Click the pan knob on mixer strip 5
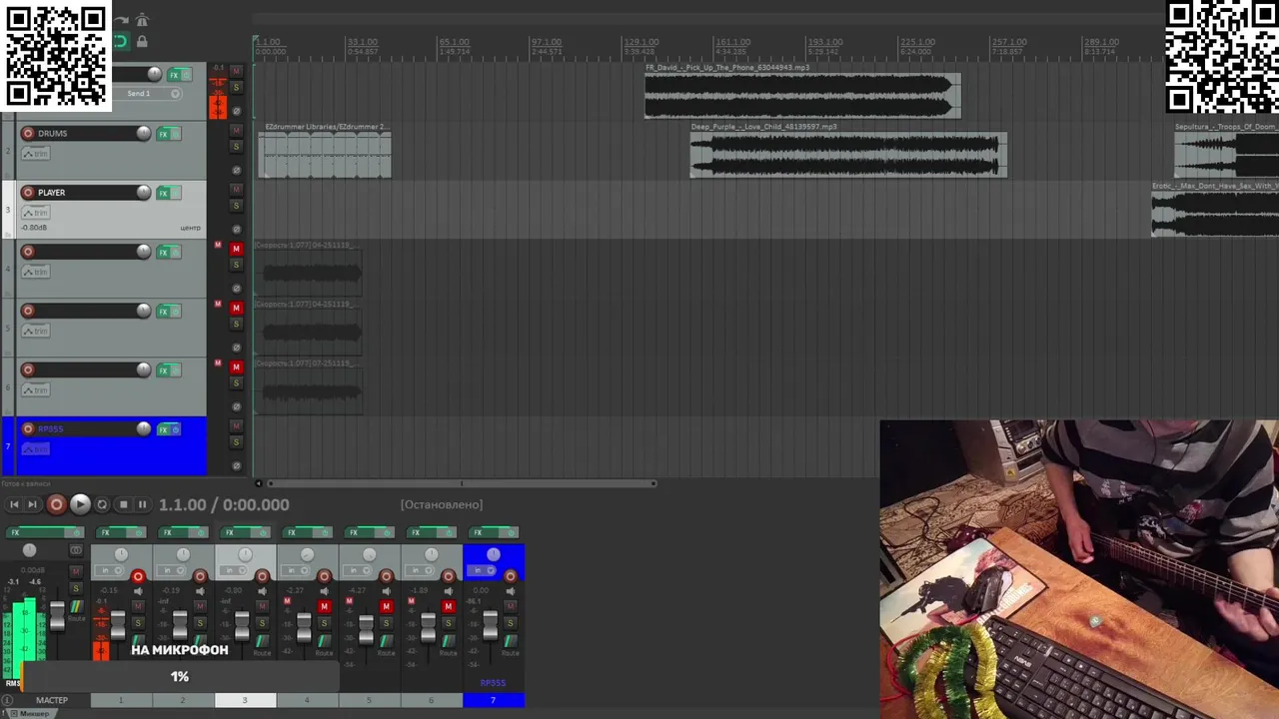The width and height of the screenshot is (1279, 719). pos(369,554)
